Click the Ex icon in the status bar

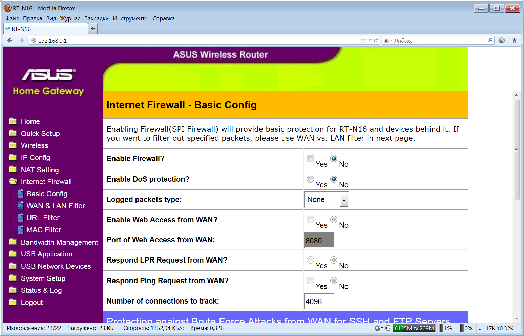pos(388,328)
